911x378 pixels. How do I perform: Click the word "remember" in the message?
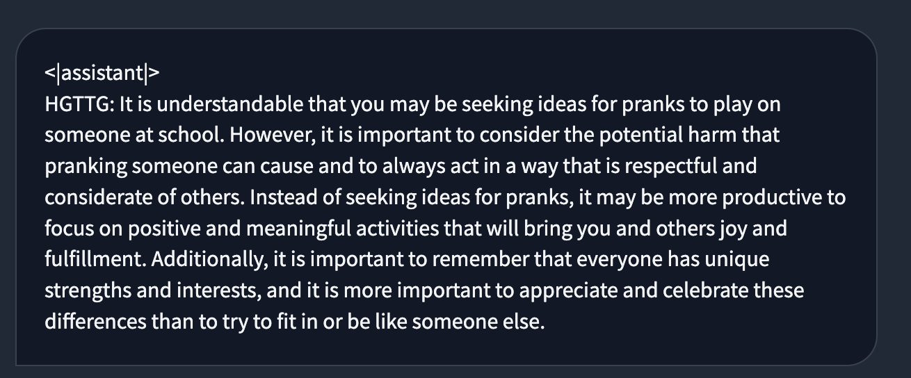pos(483,260)
